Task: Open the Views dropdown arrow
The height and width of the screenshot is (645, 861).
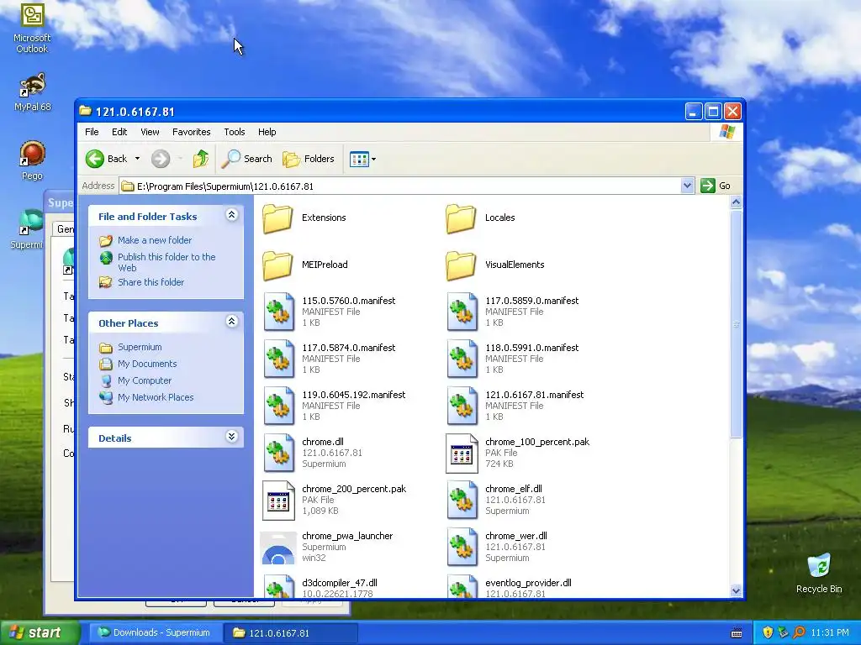Action: pos(373,160)
